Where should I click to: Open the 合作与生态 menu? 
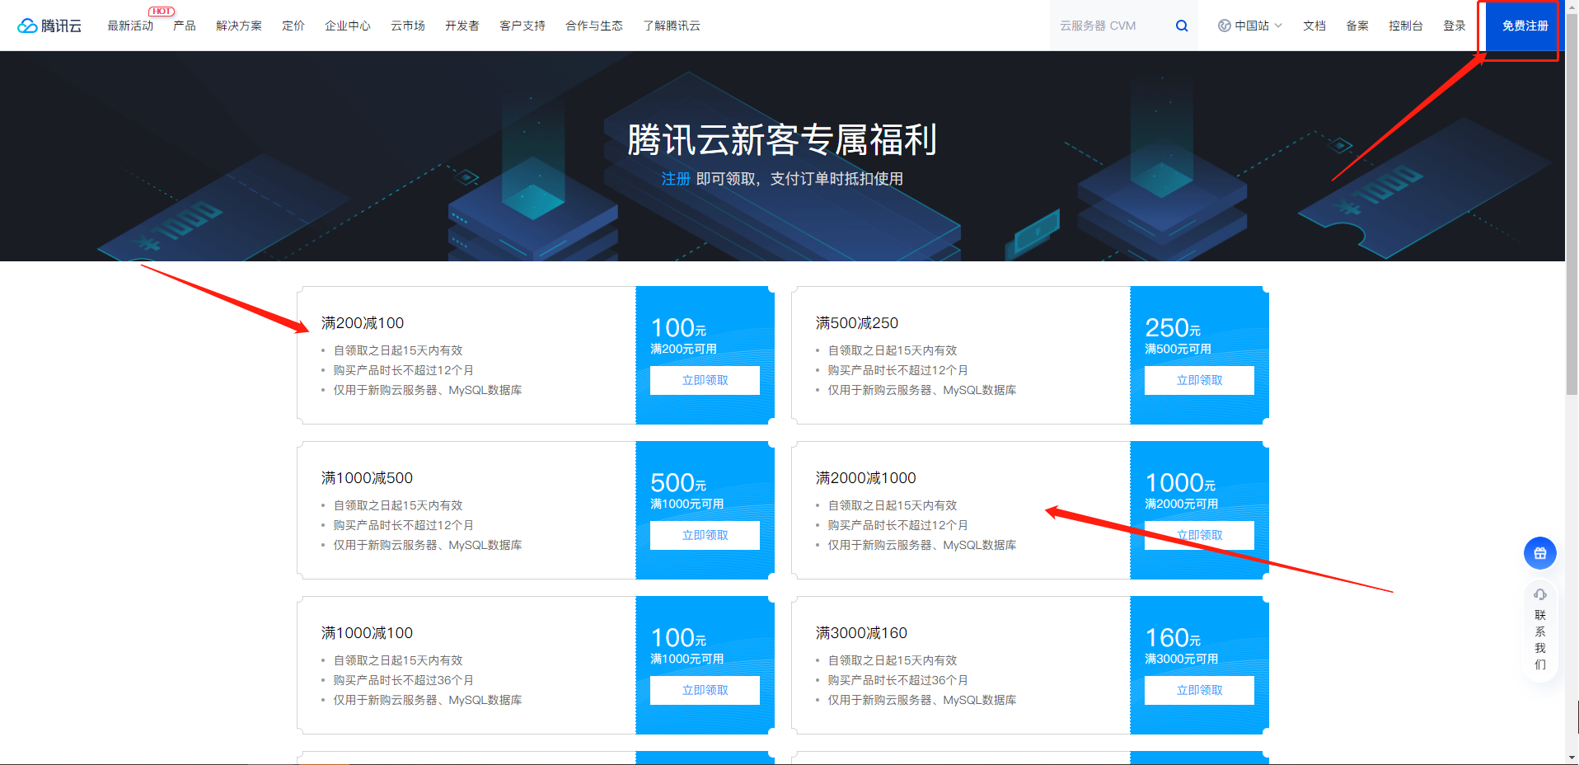[x=594, y=26]
